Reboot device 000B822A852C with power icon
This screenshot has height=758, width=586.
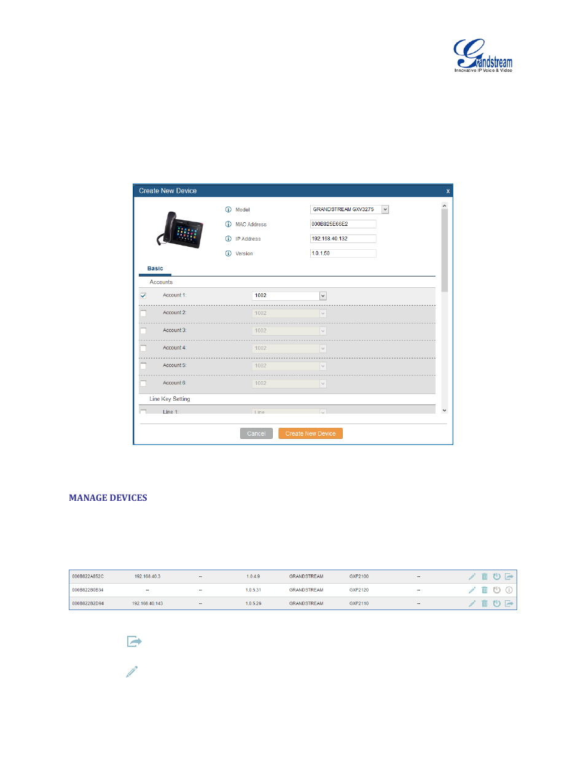[497, 576]
